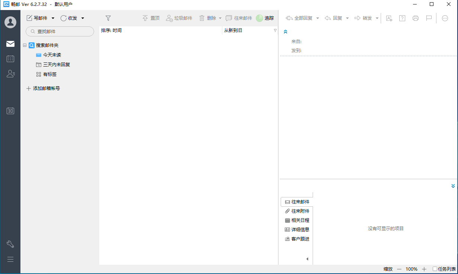The width and height of the screenshot is (458, 274).
Task: Open the date 30 schedule icon
Action: [x=10, y=111]
